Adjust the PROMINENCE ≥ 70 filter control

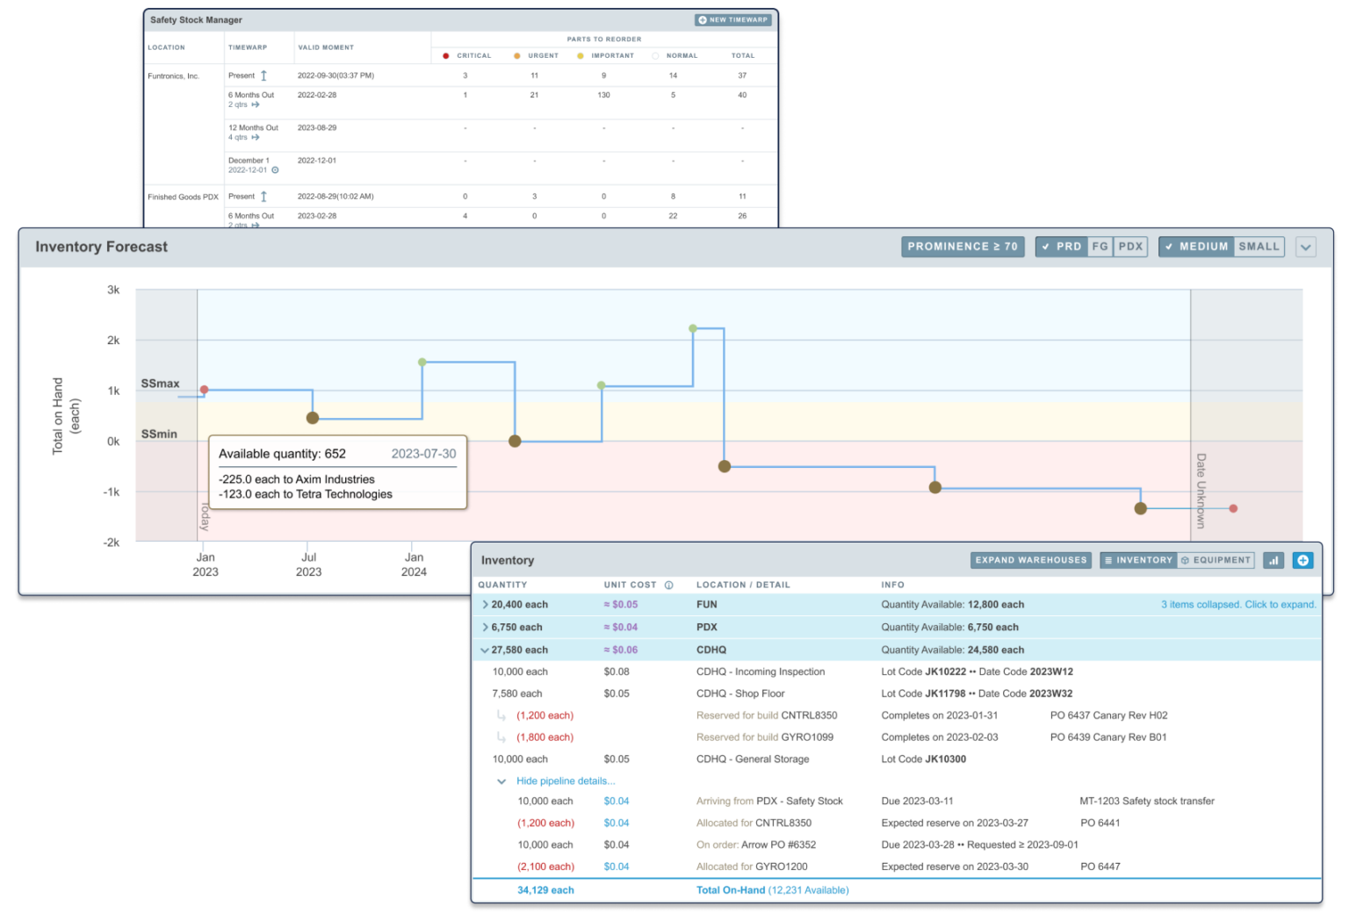point(963,247)
